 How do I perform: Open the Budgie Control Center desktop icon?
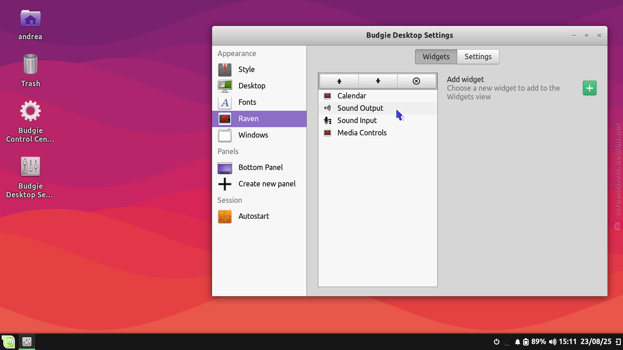click(x=30, y=121)
